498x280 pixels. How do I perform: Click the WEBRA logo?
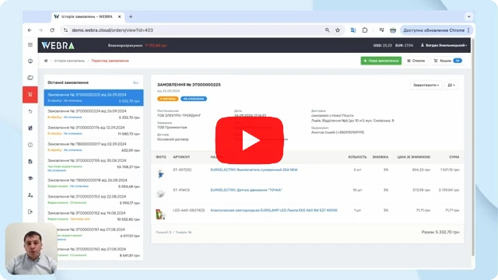click(58, 45)
